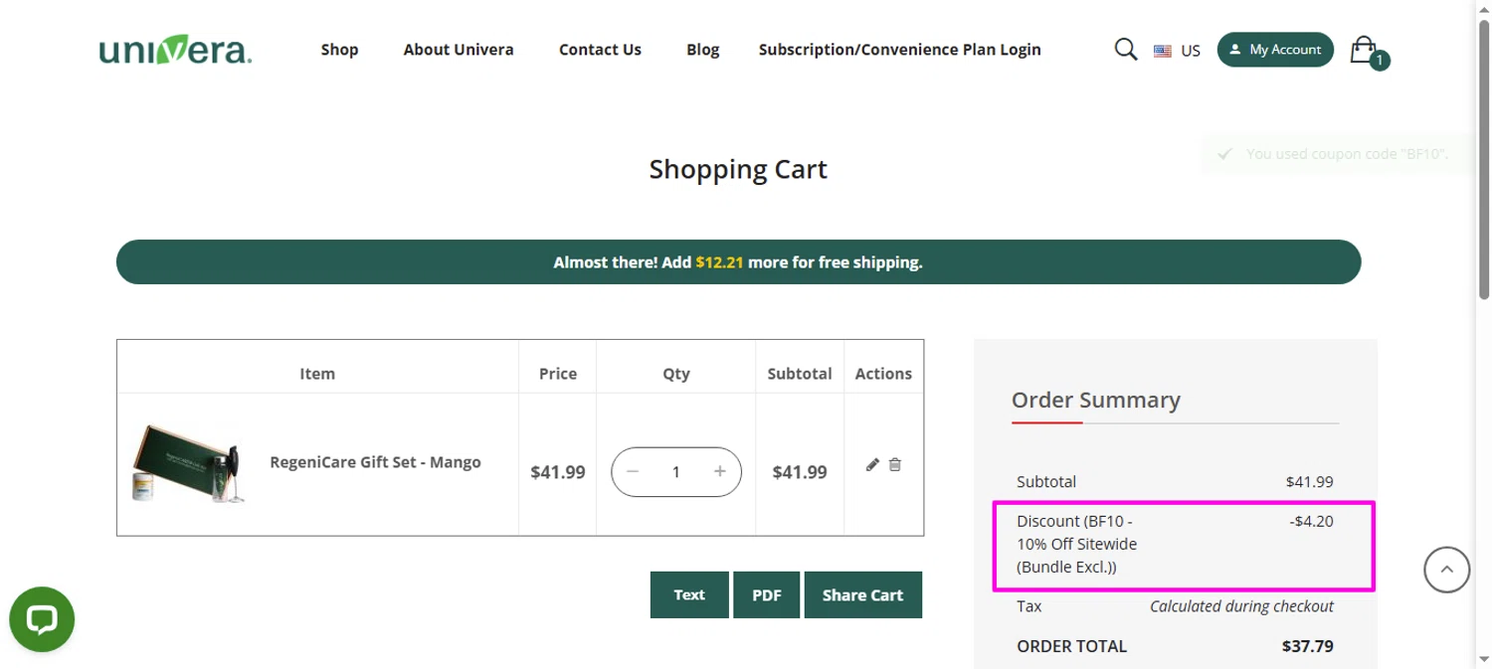The height and width of the screenshot is (669, 1492).
Task: Open Subscription/Convenience Plan Login
Action: pyautogui.click(x=899, y=50)
